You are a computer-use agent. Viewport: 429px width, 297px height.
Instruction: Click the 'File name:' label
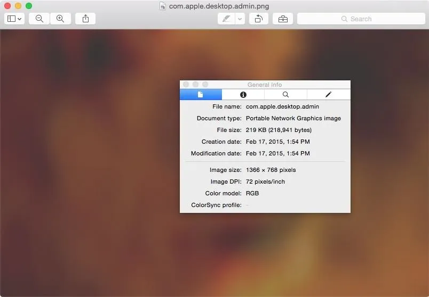227,107
